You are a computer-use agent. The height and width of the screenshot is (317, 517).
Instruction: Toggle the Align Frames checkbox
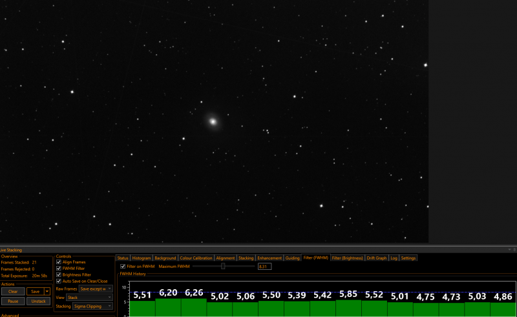(59, 262)
